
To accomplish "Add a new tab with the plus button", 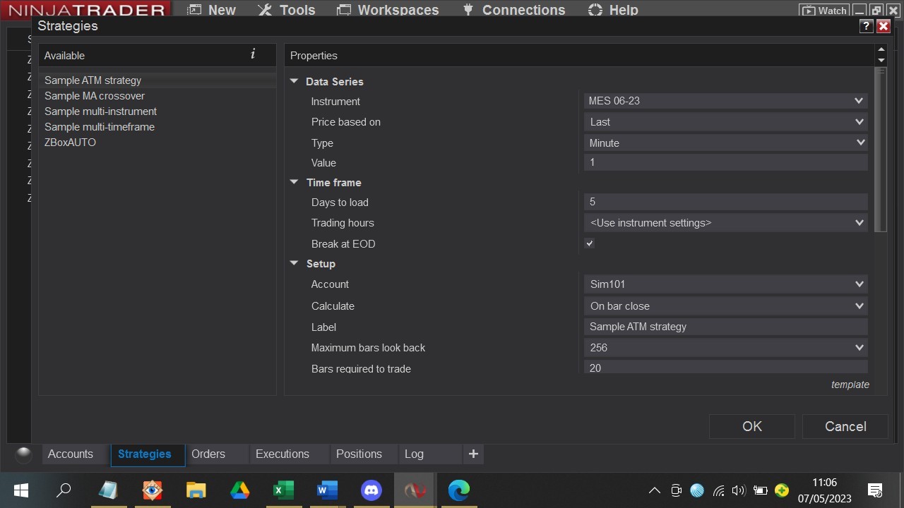I will point(473,454).
